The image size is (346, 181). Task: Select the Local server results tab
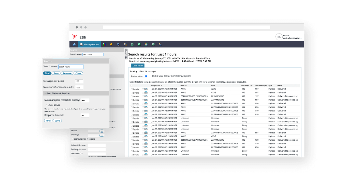138,66
